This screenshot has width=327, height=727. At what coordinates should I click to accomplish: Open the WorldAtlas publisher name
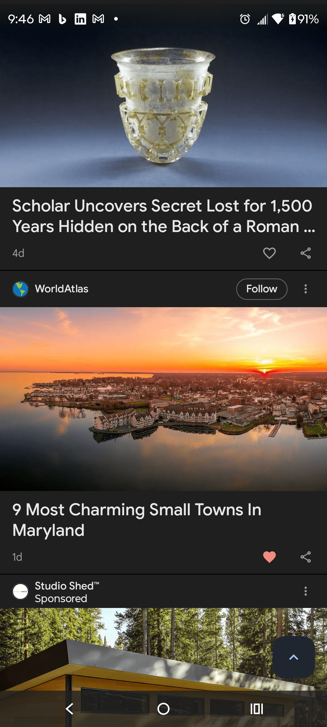point(61,289)
